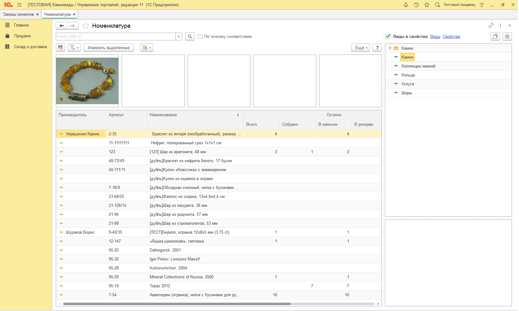Open the notifications bell icon
Screen dimensions: 519x311
[406, 5]
